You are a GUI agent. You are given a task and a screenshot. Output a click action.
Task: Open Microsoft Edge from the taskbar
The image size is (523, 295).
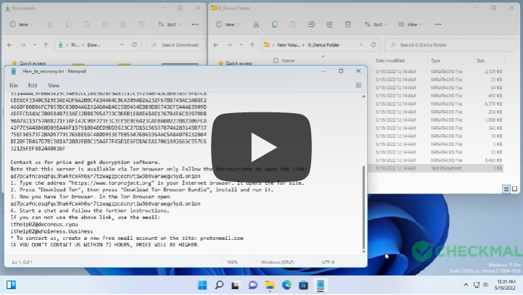[x=287, y=285]
